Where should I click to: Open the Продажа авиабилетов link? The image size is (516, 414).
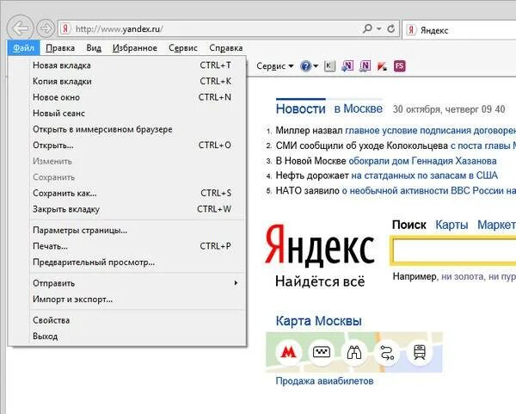pos(324,381)
